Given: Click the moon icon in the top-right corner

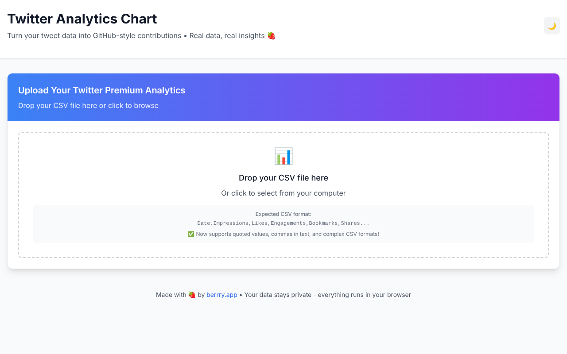Looking at the screenshot, I should 551,26.
